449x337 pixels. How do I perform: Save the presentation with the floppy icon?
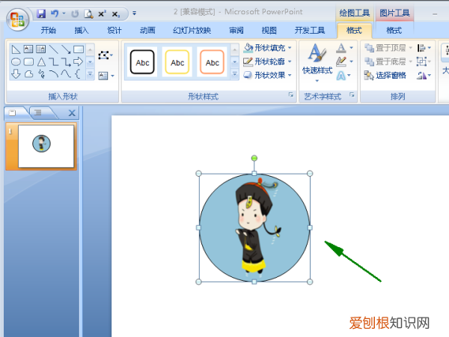(x=41, y=13)
